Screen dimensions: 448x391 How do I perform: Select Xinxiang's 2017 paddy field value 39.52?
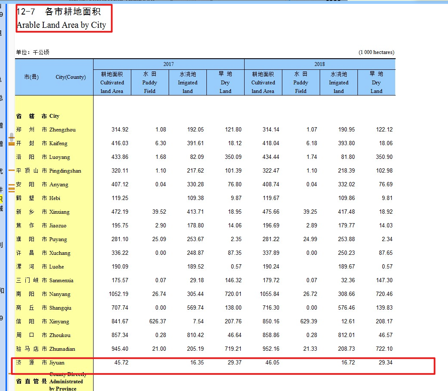pos(157,212)
